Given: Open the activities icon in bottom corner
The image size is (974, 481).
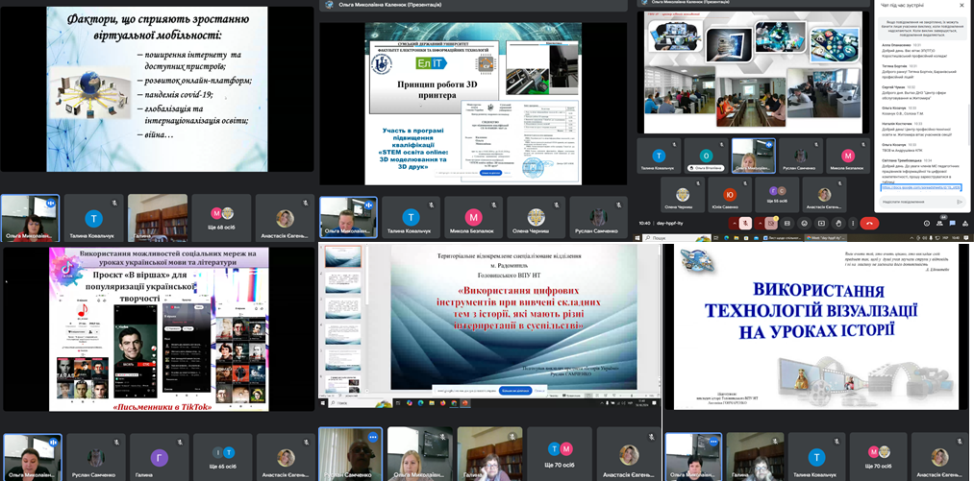Looking at the screenshot, I should pyautogui.click(x=965, y=223).
